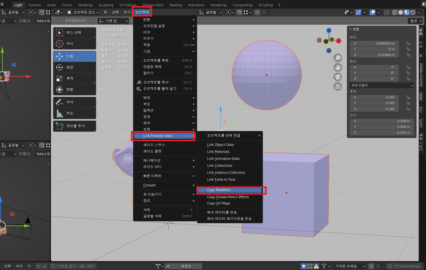
Task: Select the Box Select (박스 선택) tool
Action: 75,33
